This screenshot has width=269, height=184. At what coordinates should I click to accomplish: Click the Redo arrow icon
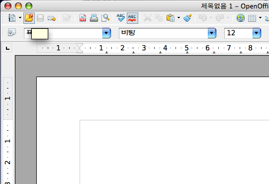click(x=220, y=18)
